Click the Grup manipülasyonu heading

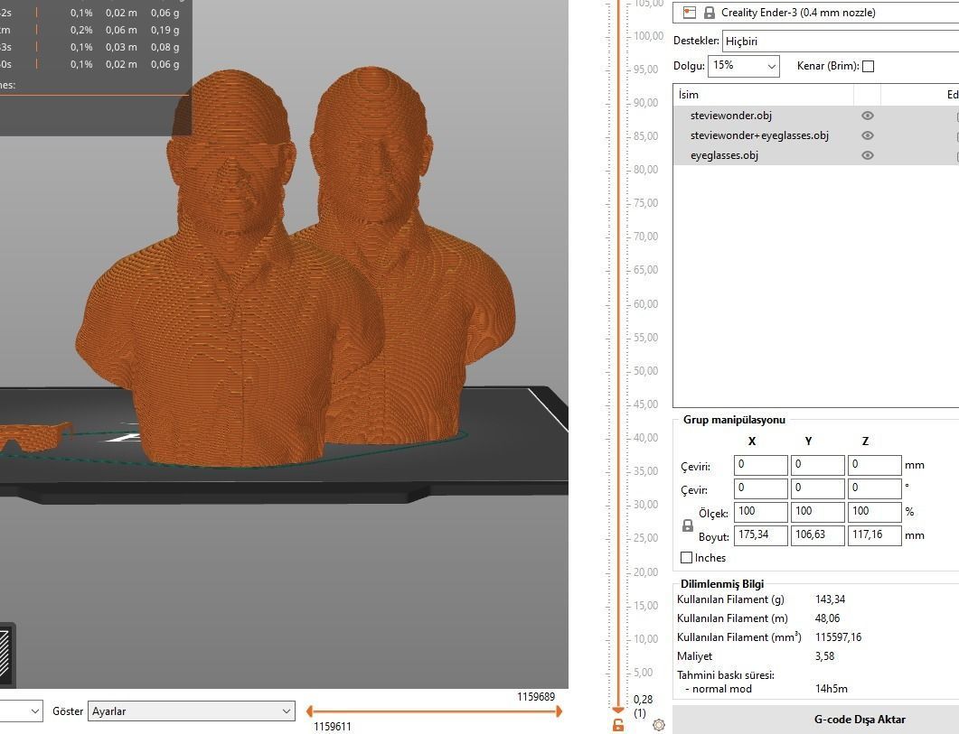click(x=734, y=420)
